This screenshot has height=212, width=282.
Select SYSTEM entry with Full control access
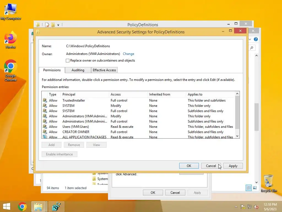click(138, 111)
